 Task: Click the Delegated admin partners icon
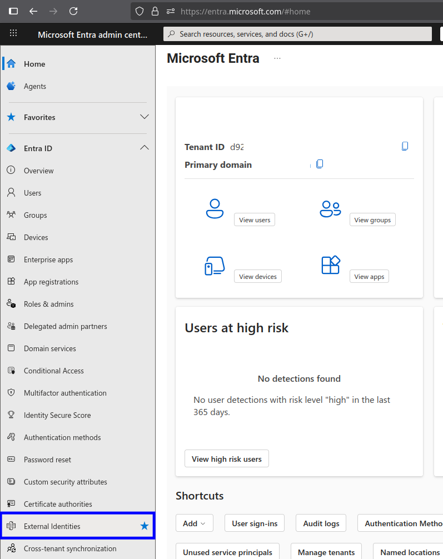11,326
